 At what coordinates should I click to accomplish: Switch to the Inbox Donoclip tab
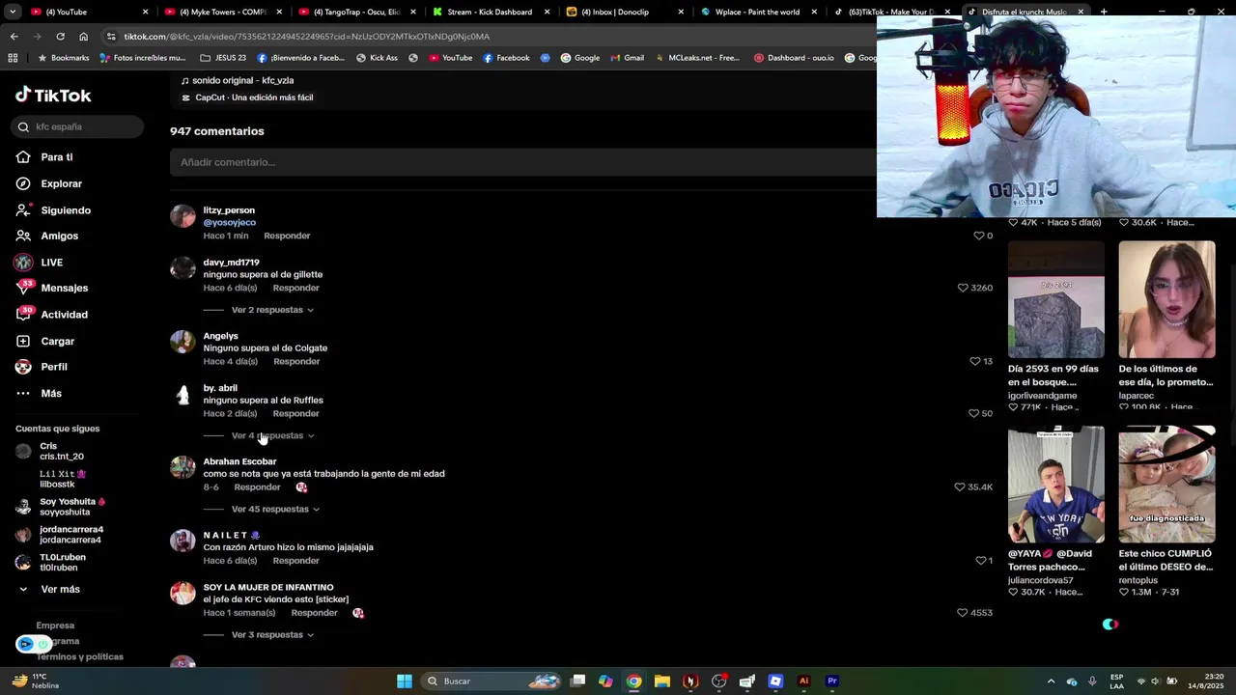[x=623, y=12]
